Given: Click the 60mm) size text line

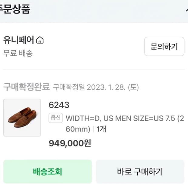Looking at the screenshot, I should tap(78, 129).
